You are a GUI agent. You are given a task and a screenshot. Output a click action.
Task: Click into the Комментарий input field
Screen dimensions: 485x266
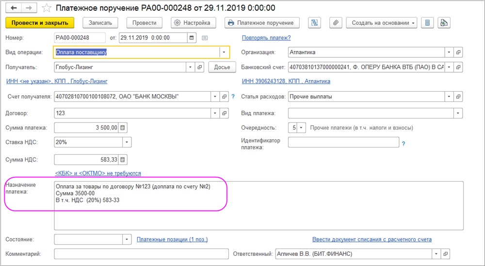(x=141, y=254)
